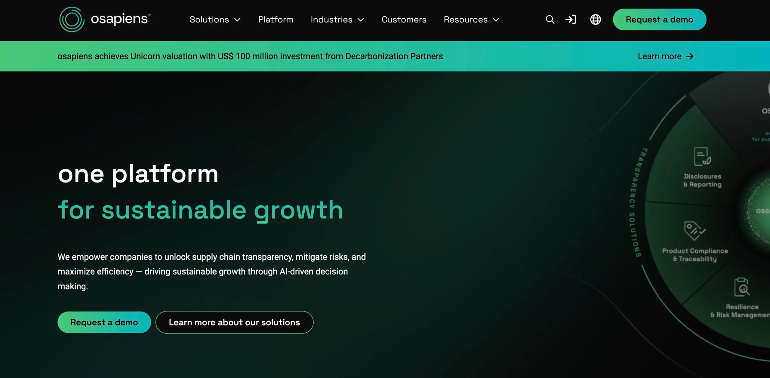Click Request a demo in header
The width and height of the screenshot is (770, 378).
pos(659,20)
